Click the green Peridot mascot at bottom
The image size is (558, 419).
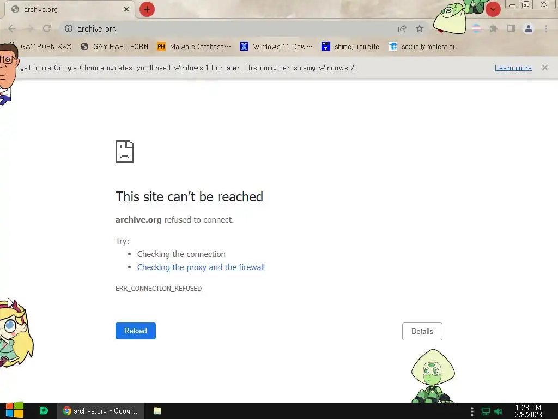[x=433, y=375]
